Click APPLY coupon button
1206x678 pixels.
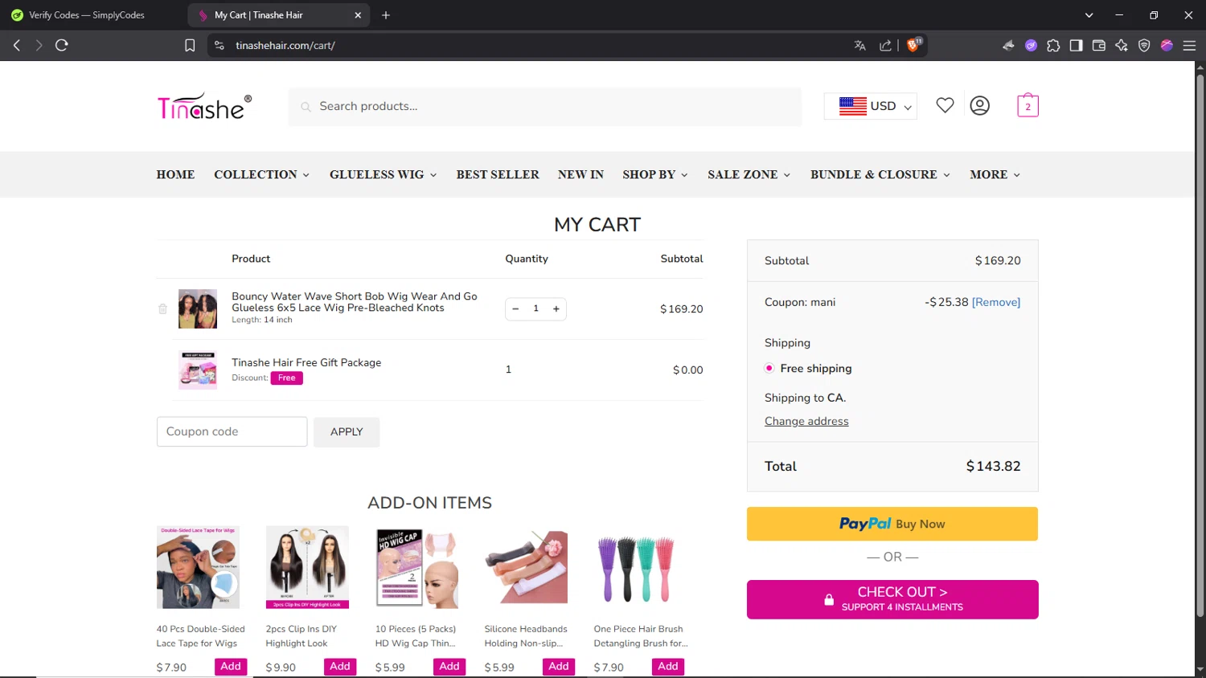click(x=347, y=431)
